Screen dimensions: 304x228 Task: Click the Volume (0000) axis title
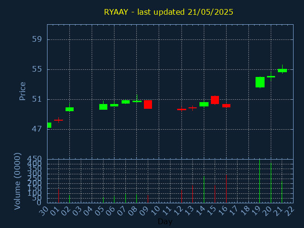pyautogui.click(x=18, y=181)
